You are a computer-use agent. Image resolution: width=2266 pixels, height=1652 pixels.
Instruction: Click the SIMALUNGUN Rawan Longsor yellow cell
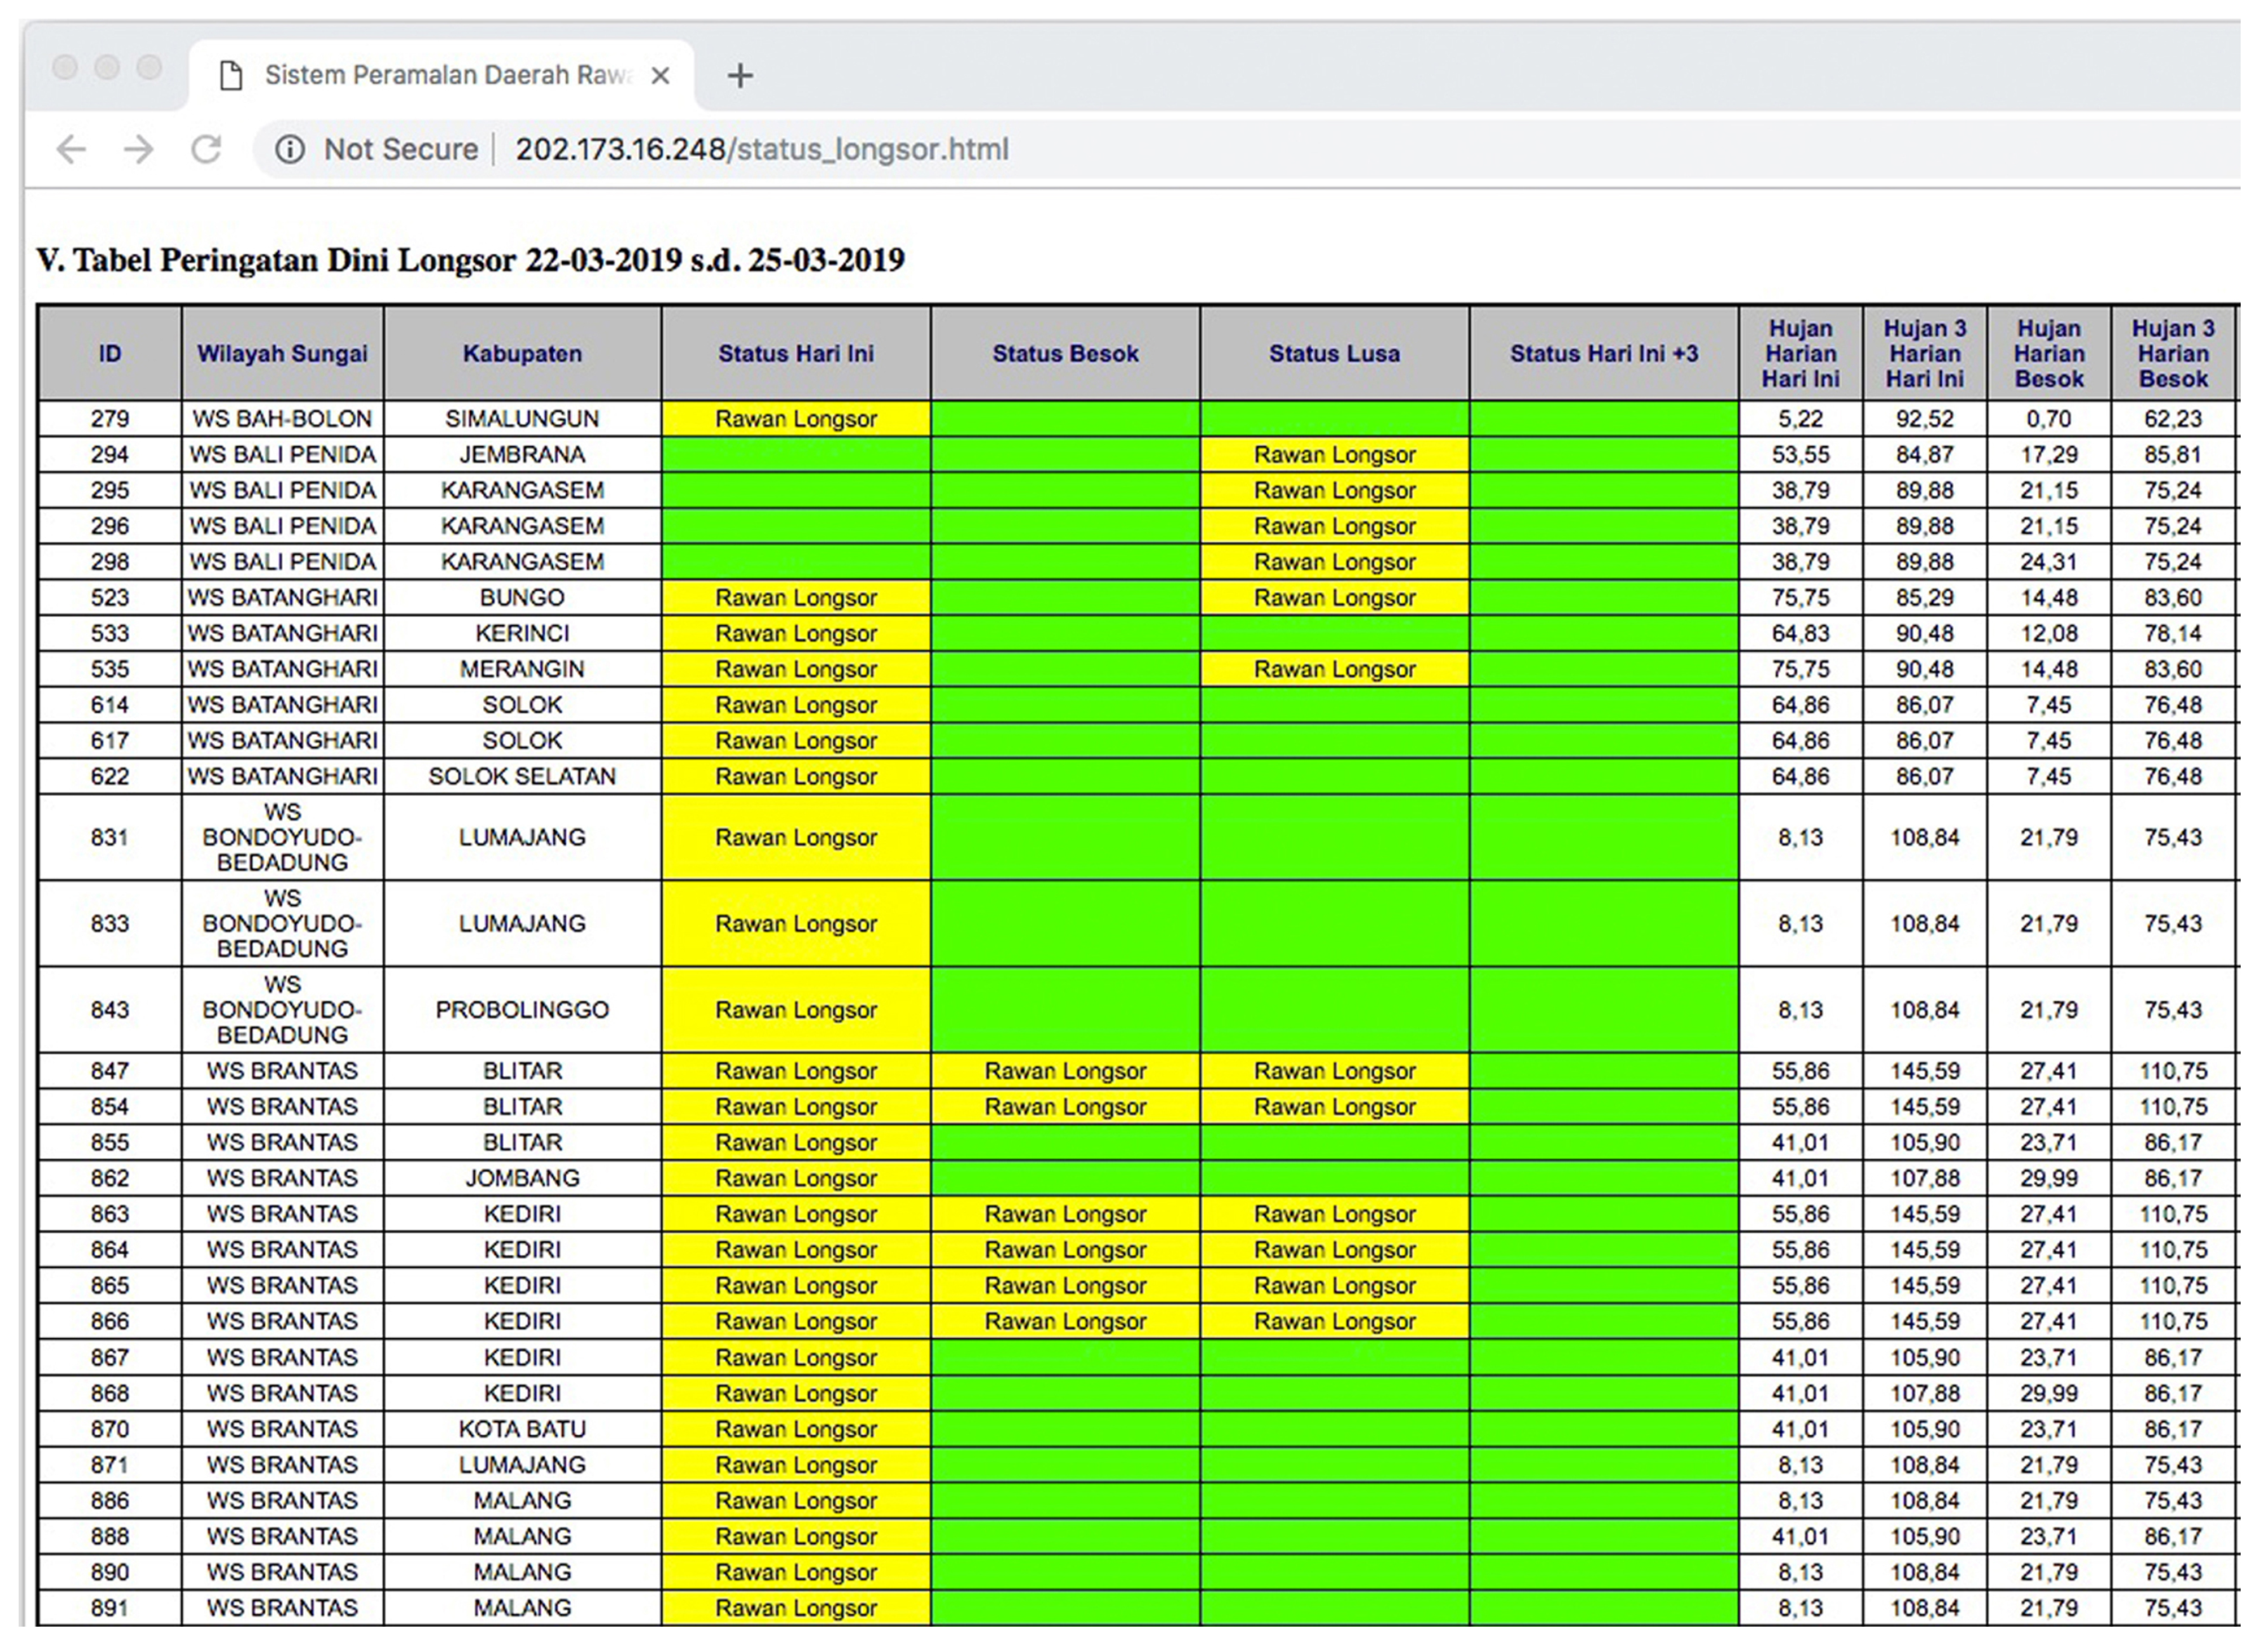click(x=796, y=418)
